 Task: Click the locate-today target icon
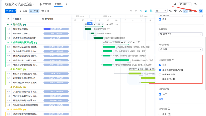coord(176,11)
